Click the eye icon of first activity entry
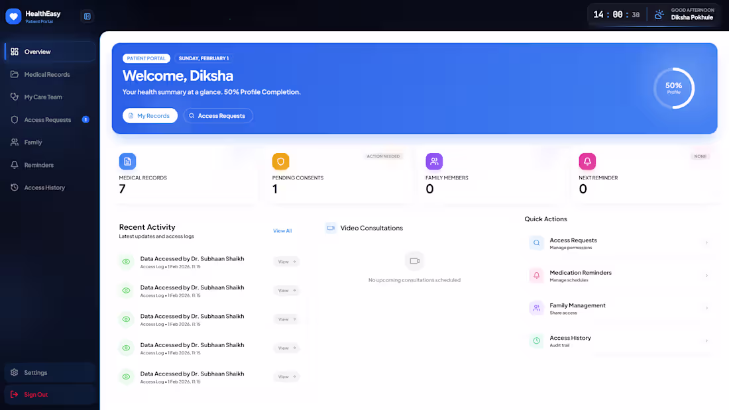This screenshot has width=729, height=410. tap(126, 262)
